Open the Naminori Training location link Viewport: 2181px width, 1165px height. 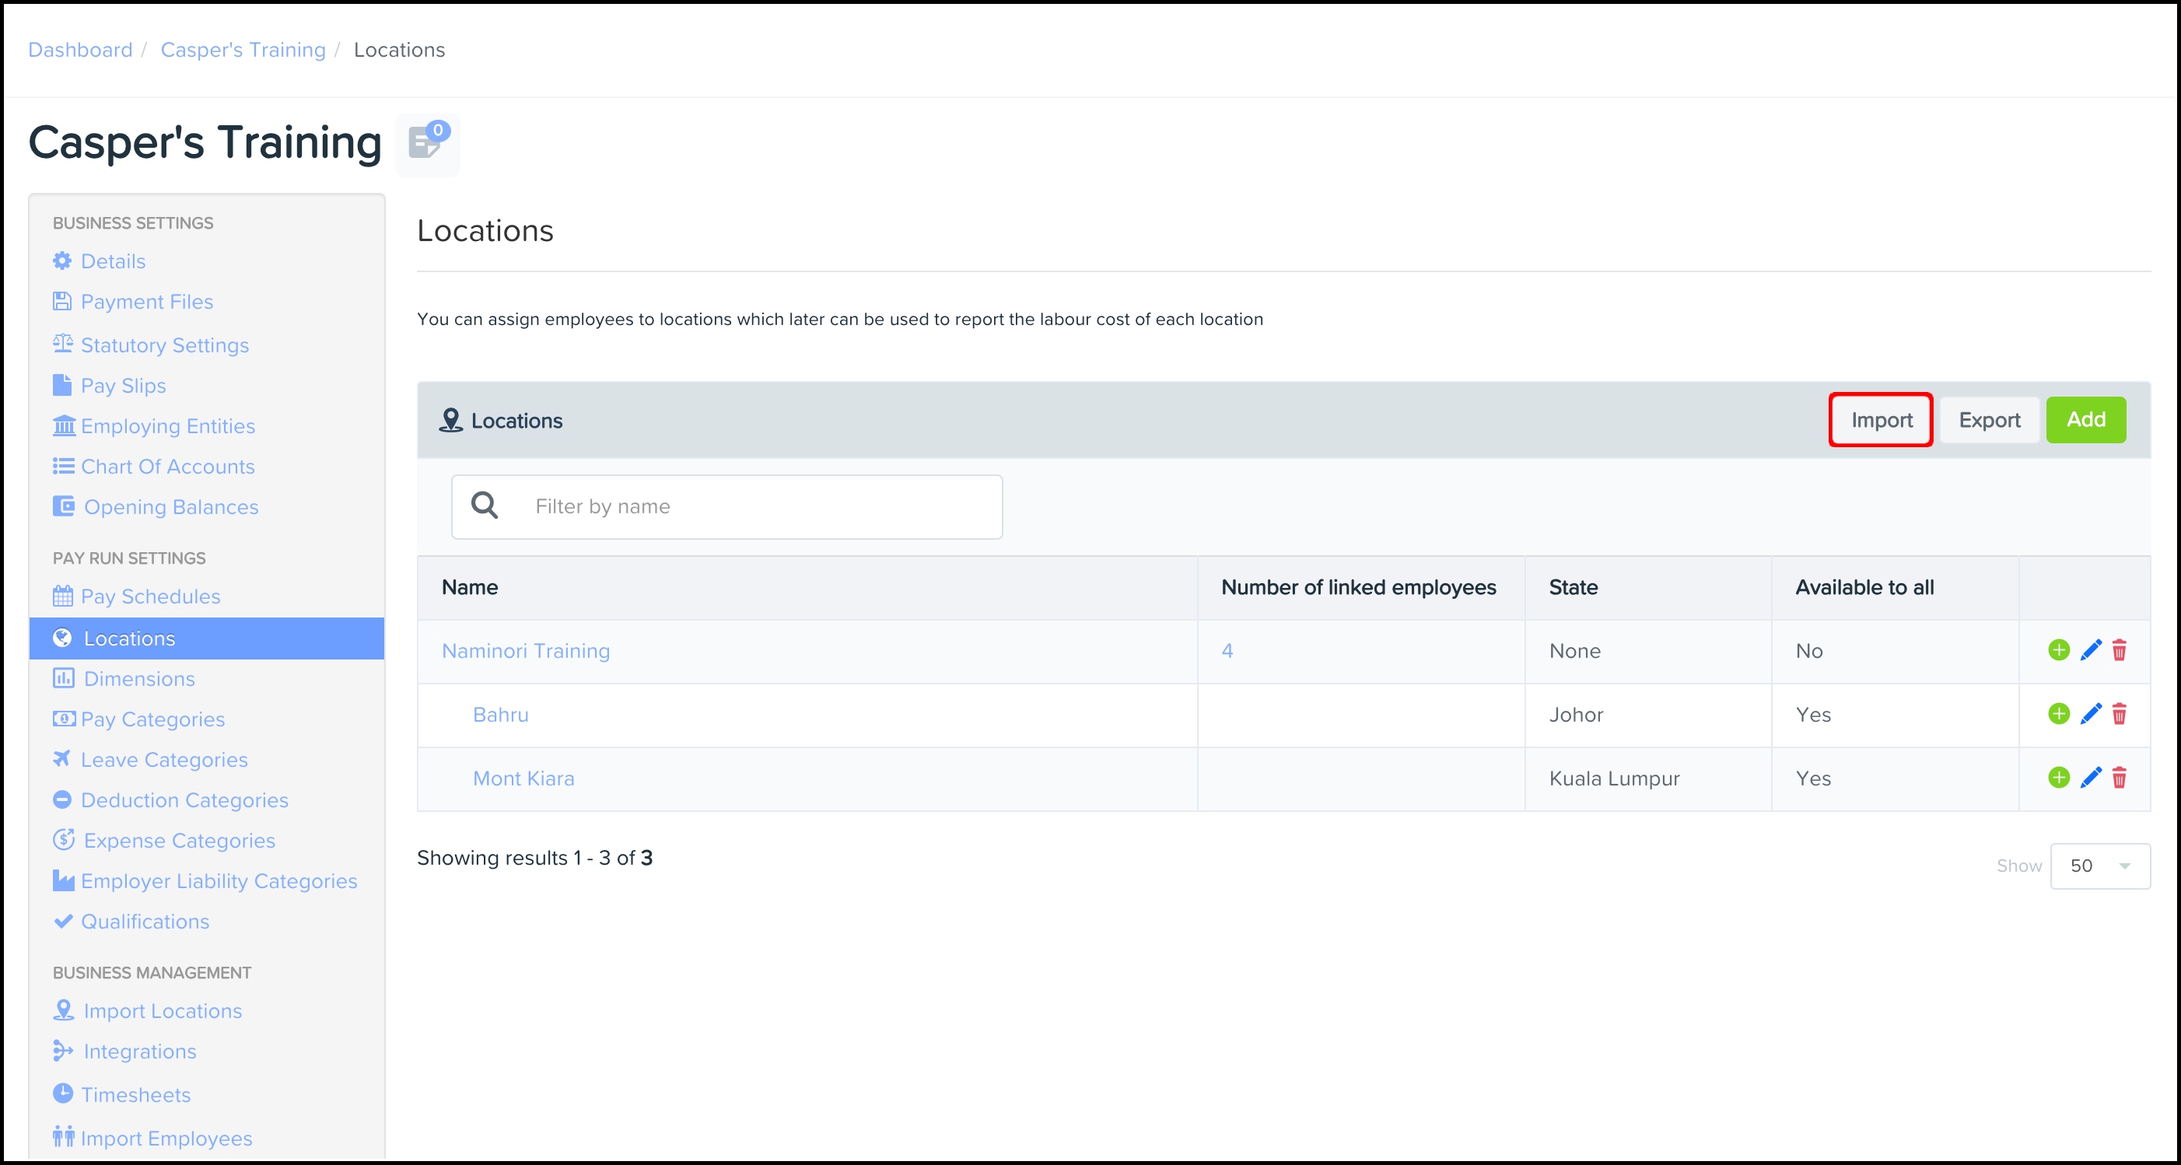pyautogui.click(x=525, y=650)
